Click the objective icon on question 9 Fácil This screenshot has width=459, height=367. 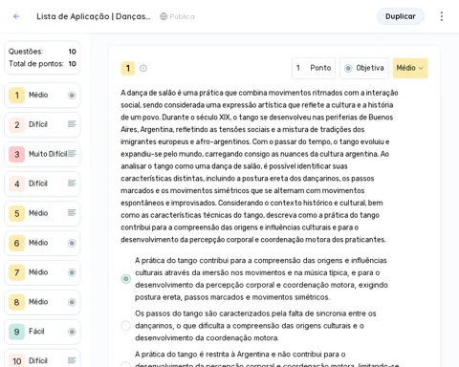[x=72, y=332]
